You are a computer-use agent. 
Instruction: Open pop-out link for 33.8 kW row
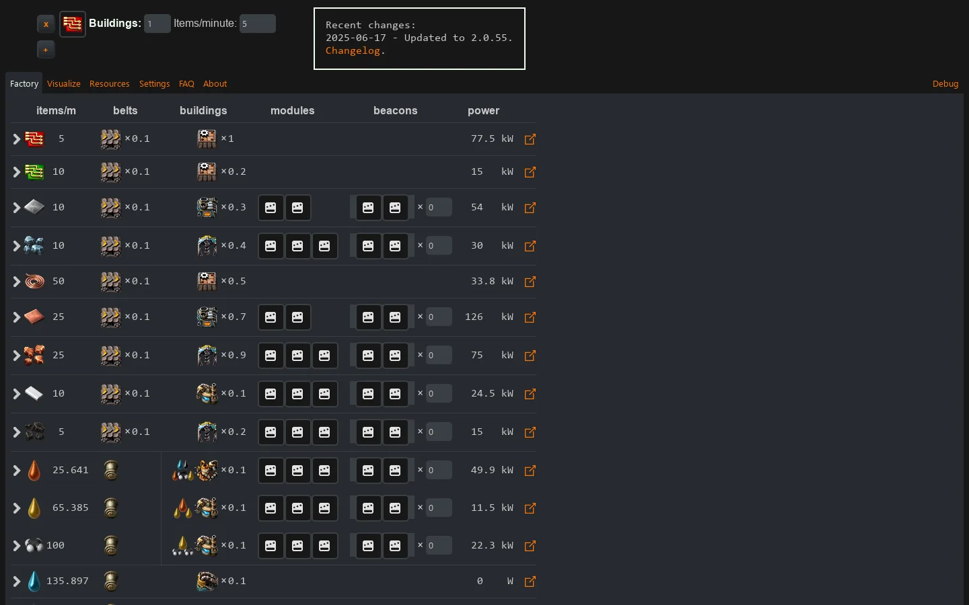[x=530, y=282]
